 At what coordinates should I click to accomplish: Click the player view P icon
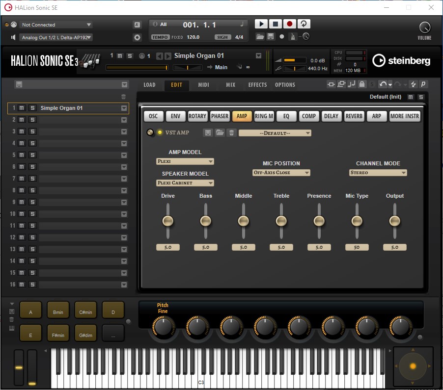[x=423, y=84]
